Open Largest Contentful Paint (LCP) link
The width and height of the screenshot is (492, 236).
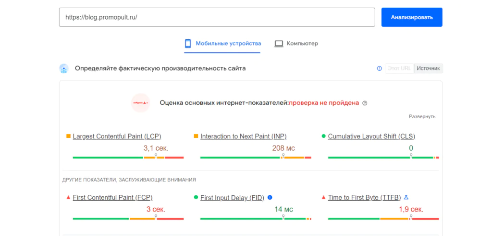[x=117, y=136]
